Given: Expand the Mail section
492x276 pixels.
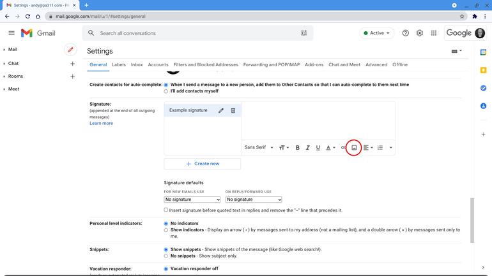Looking at the screenshot, I should point(4,50).
